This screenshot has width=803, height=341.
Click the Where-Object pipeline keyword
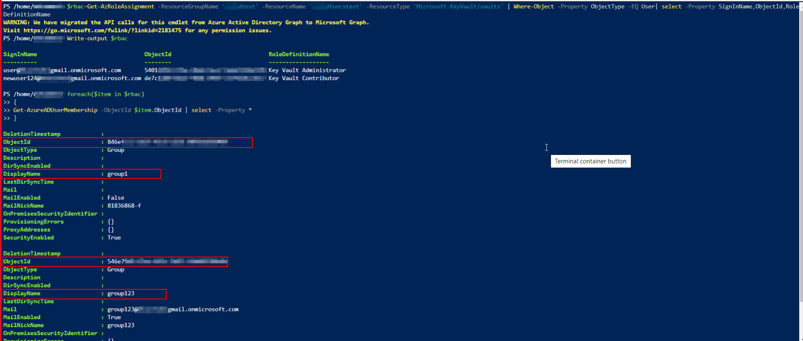pos(534,6)
